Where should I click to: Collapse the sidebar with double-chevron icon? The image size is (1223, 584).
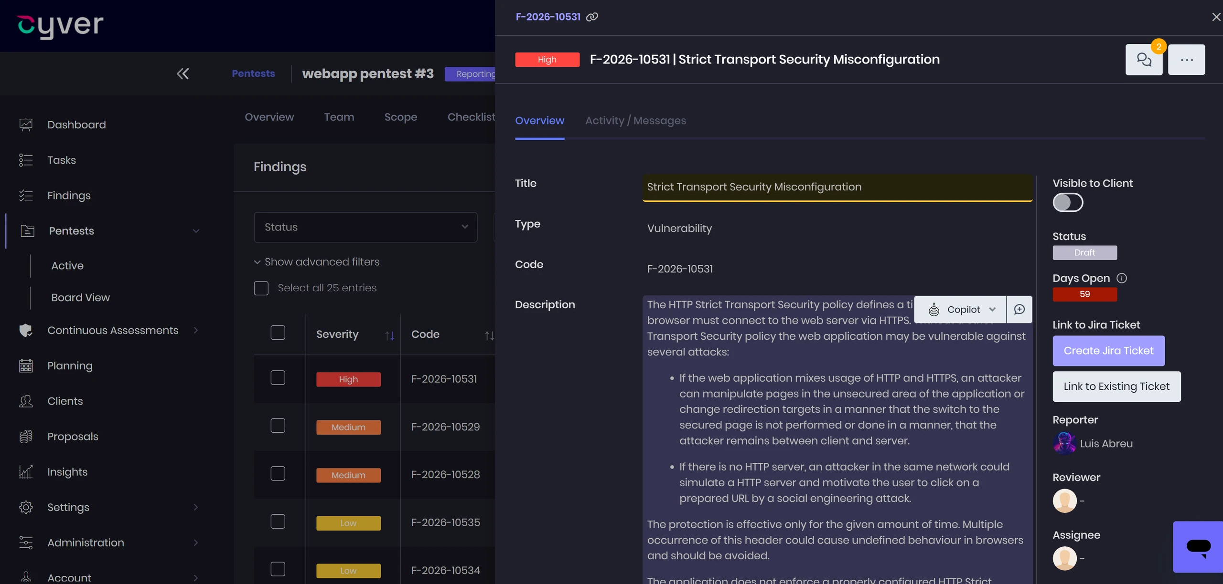pos(182,73)
